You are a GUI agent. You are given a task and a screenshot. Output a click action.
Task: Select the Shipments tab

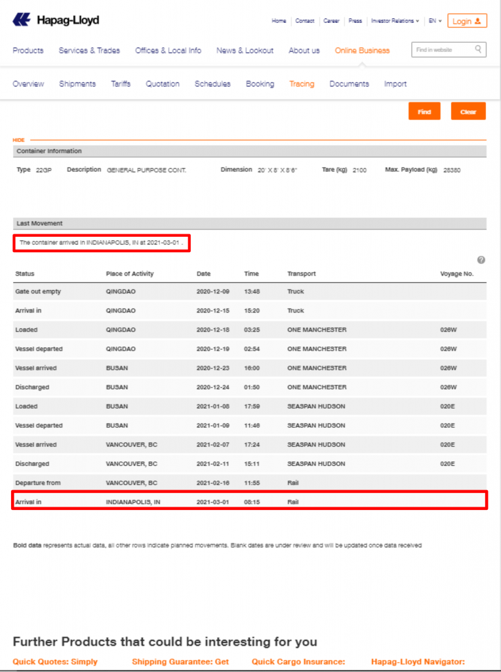pos(77,84)
